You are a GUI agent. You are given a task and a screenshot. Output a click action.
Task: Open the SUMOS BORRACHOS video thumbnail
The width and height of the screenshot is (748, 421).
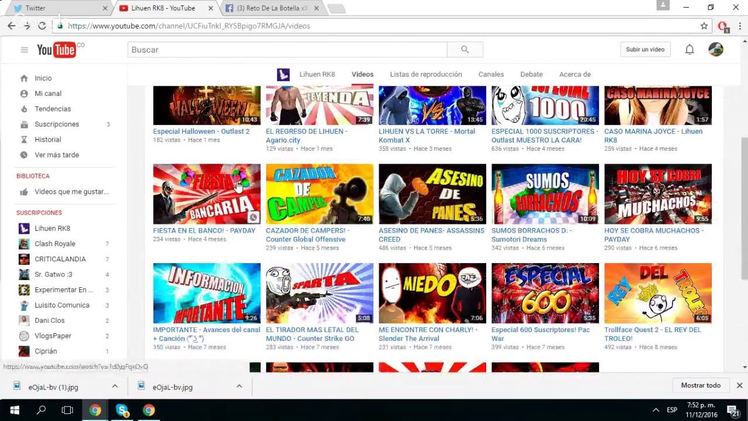tap(545, 194)
